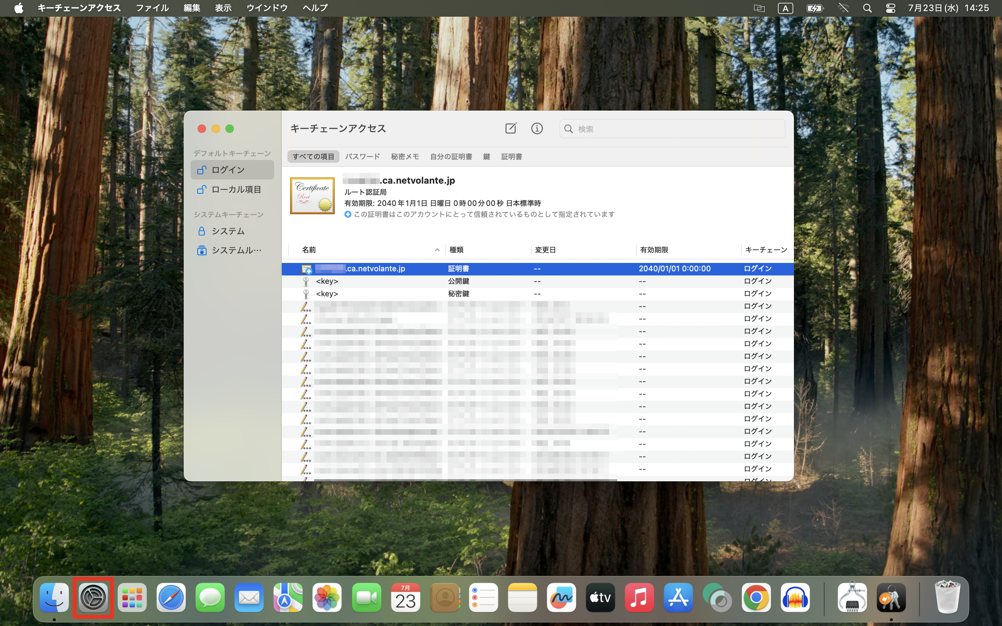Viewport: 1002px width, 626px height.
Task: Click the sort chevron on the 名前 column
Action: [437, 250]
